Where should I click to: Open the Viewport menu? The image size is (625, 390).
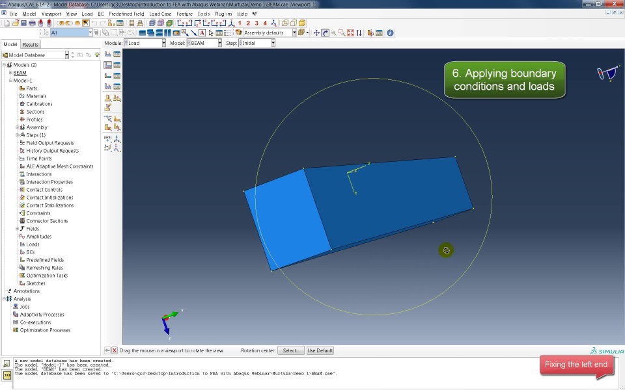(x=51, y=14)
